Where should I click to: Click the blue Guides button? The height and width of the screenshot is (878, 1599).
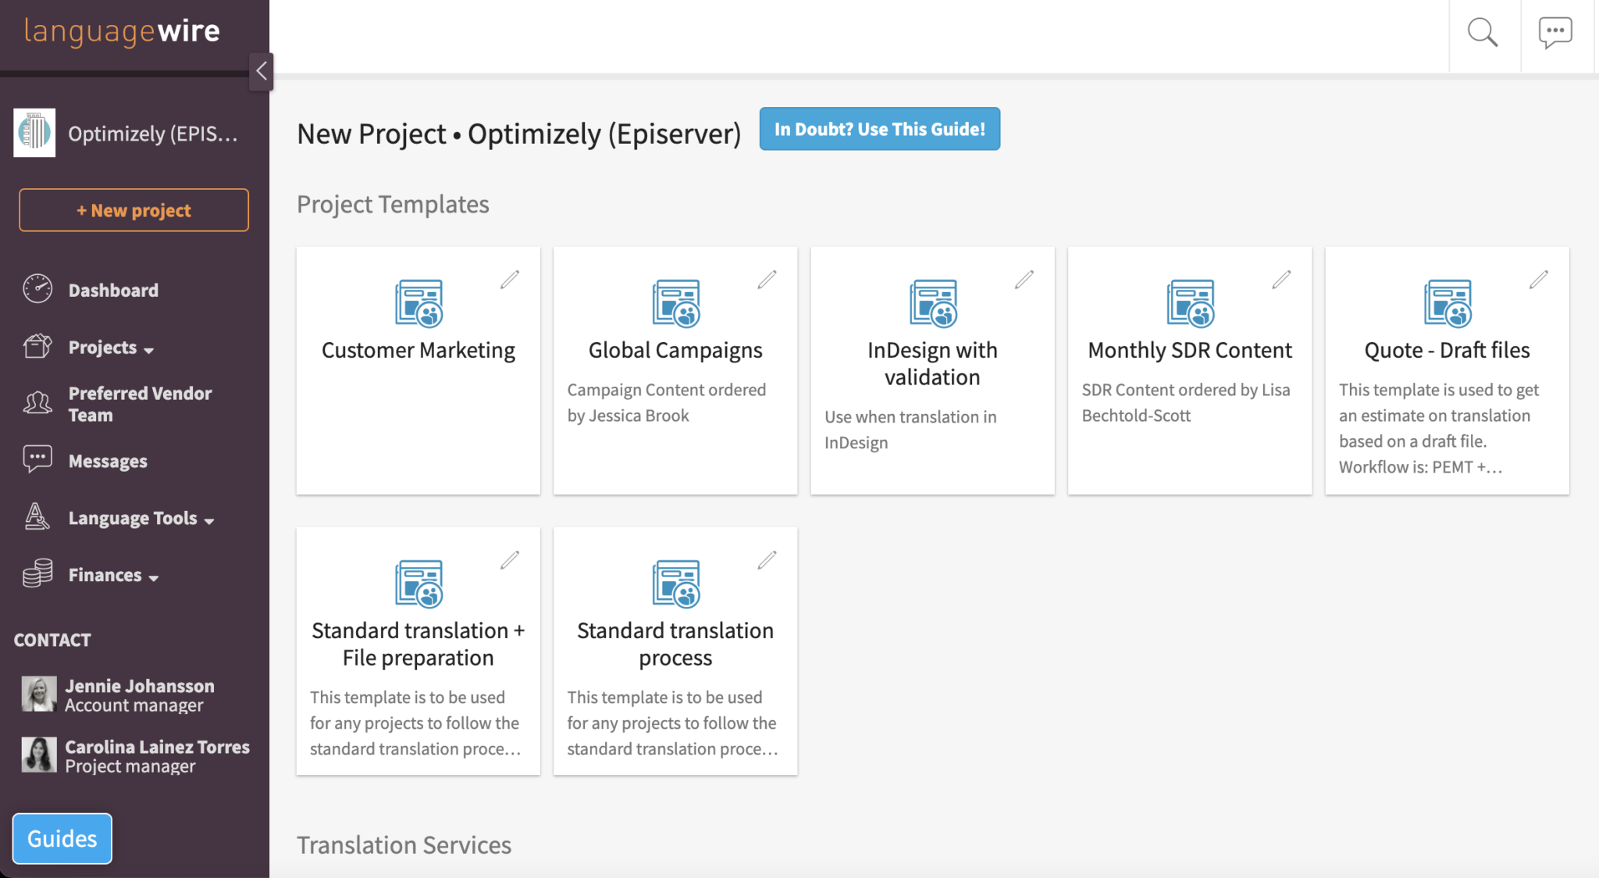(x=62, y=838)
